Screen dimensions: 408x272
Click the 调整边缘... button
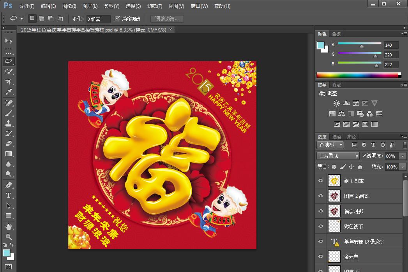[167, 19]
